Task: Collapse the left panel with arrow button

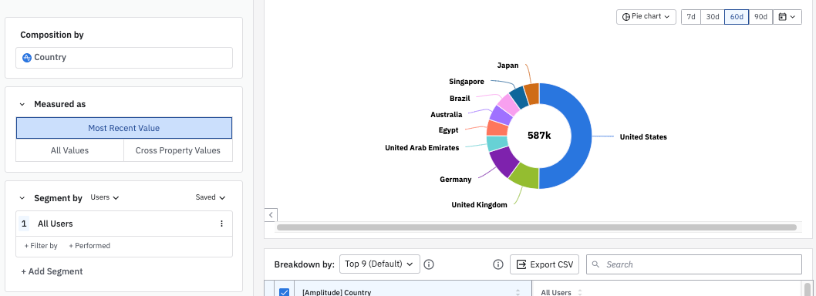Action: 271,215
